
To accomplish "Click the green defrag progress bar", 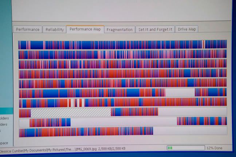I will (185, 148).
